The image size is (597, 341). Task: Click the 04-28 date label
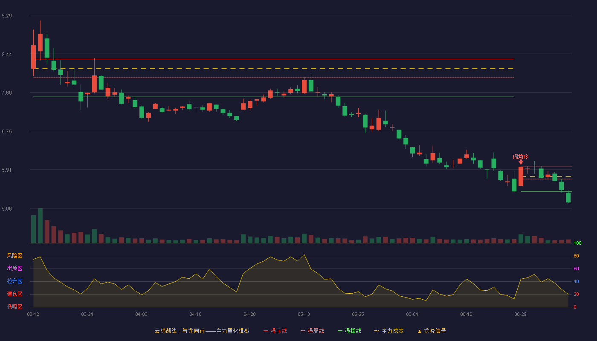pyautogui.click(x=249, y=314)
